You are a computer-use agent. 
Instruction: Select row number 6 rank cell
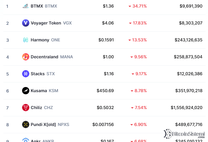pos(8,91)
